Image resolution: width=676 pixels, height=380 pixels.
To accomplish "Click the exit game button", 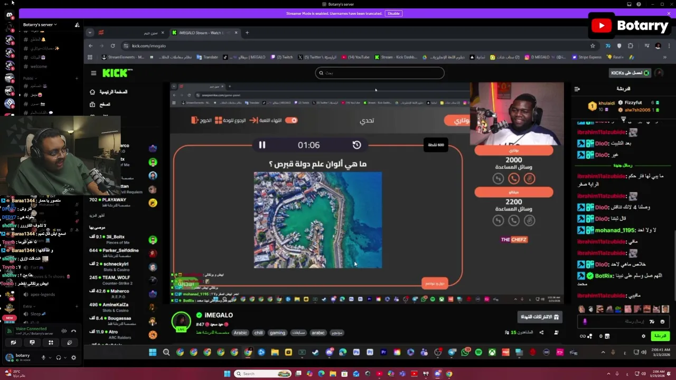I will coord(201,120).
